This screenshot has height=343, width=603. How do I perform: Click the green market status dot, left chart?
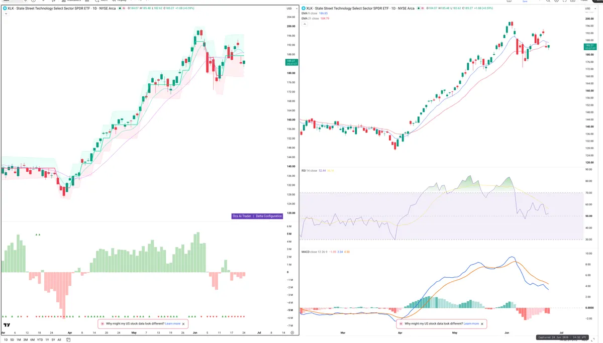(x=120, y=8)
